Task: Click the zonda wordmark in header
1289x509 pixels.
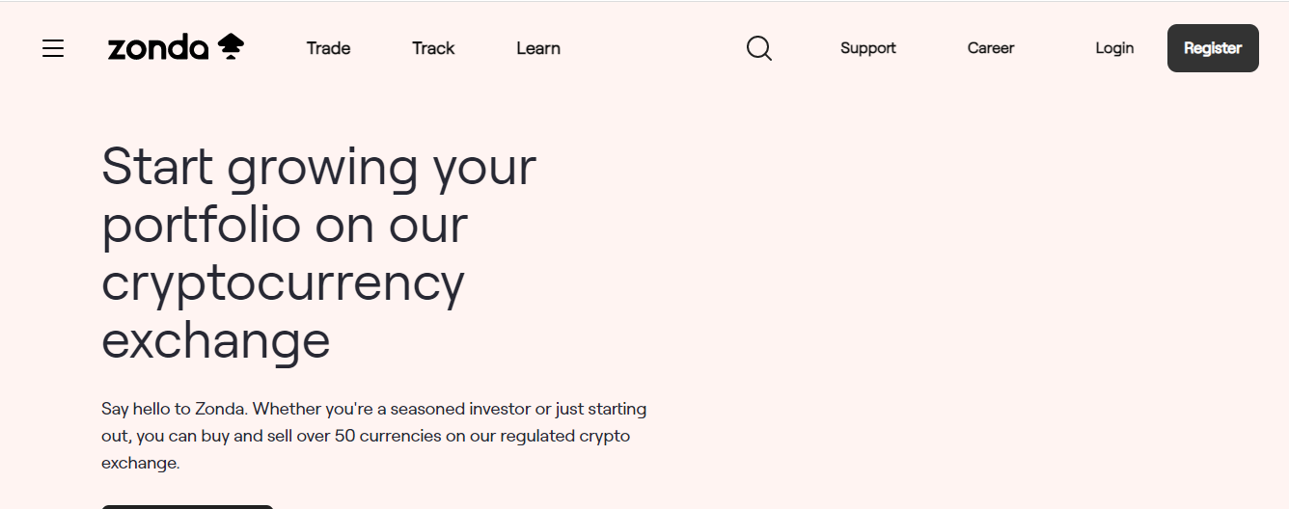Action: (158, 48)
